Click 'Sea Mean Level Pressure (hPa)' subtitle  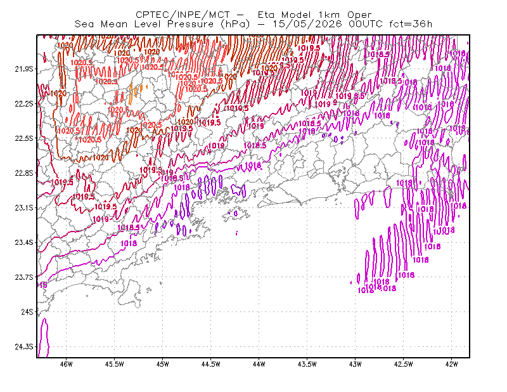[162, 24]
